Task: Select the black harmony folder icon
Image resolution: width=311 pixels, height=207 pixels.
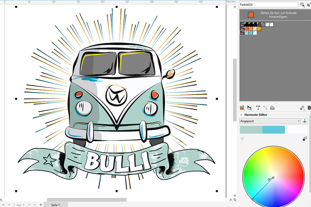Action: 242,25
